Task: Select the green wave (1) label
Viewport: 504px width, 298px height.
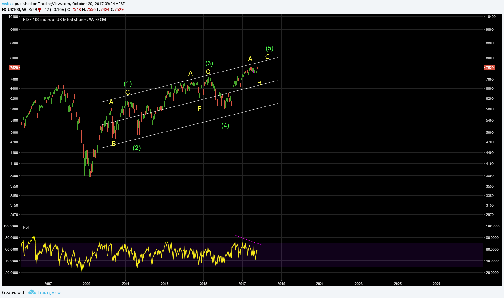Action: click(x=128, y=84)
